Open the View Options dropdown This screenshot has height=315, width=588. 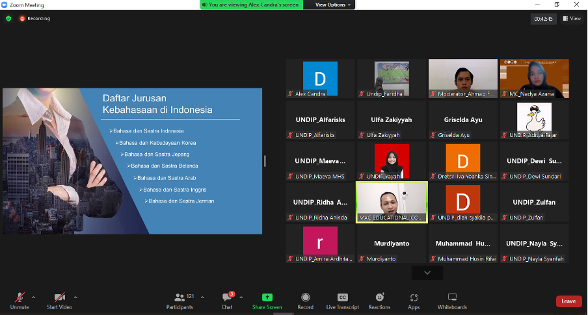tap(333, 5)
